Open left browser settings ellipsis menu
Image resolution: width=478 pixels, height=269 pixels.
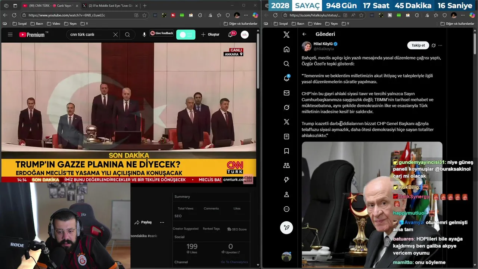point(246,15)
